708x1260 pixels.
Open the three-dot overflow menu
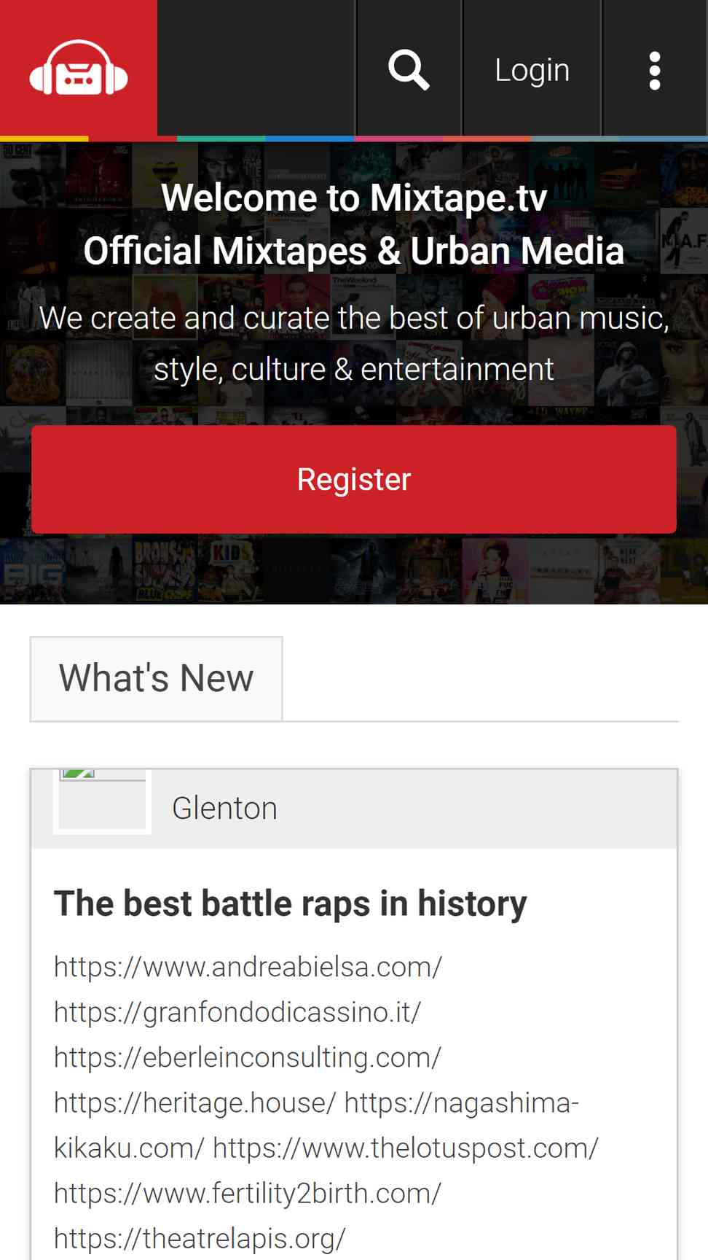[655, 71]
